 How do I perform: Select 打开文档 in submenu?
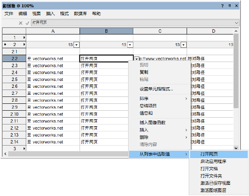[219, 168]
